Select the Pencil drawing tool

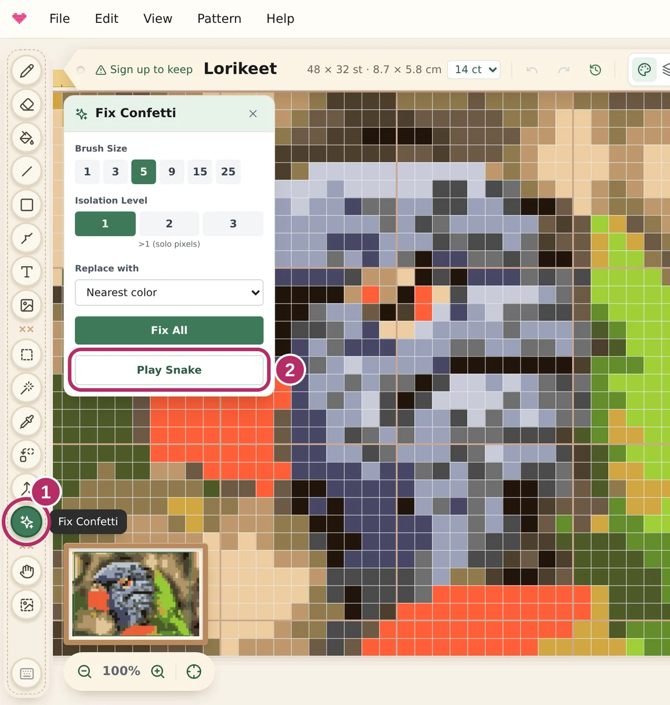[x=27, y=71]
